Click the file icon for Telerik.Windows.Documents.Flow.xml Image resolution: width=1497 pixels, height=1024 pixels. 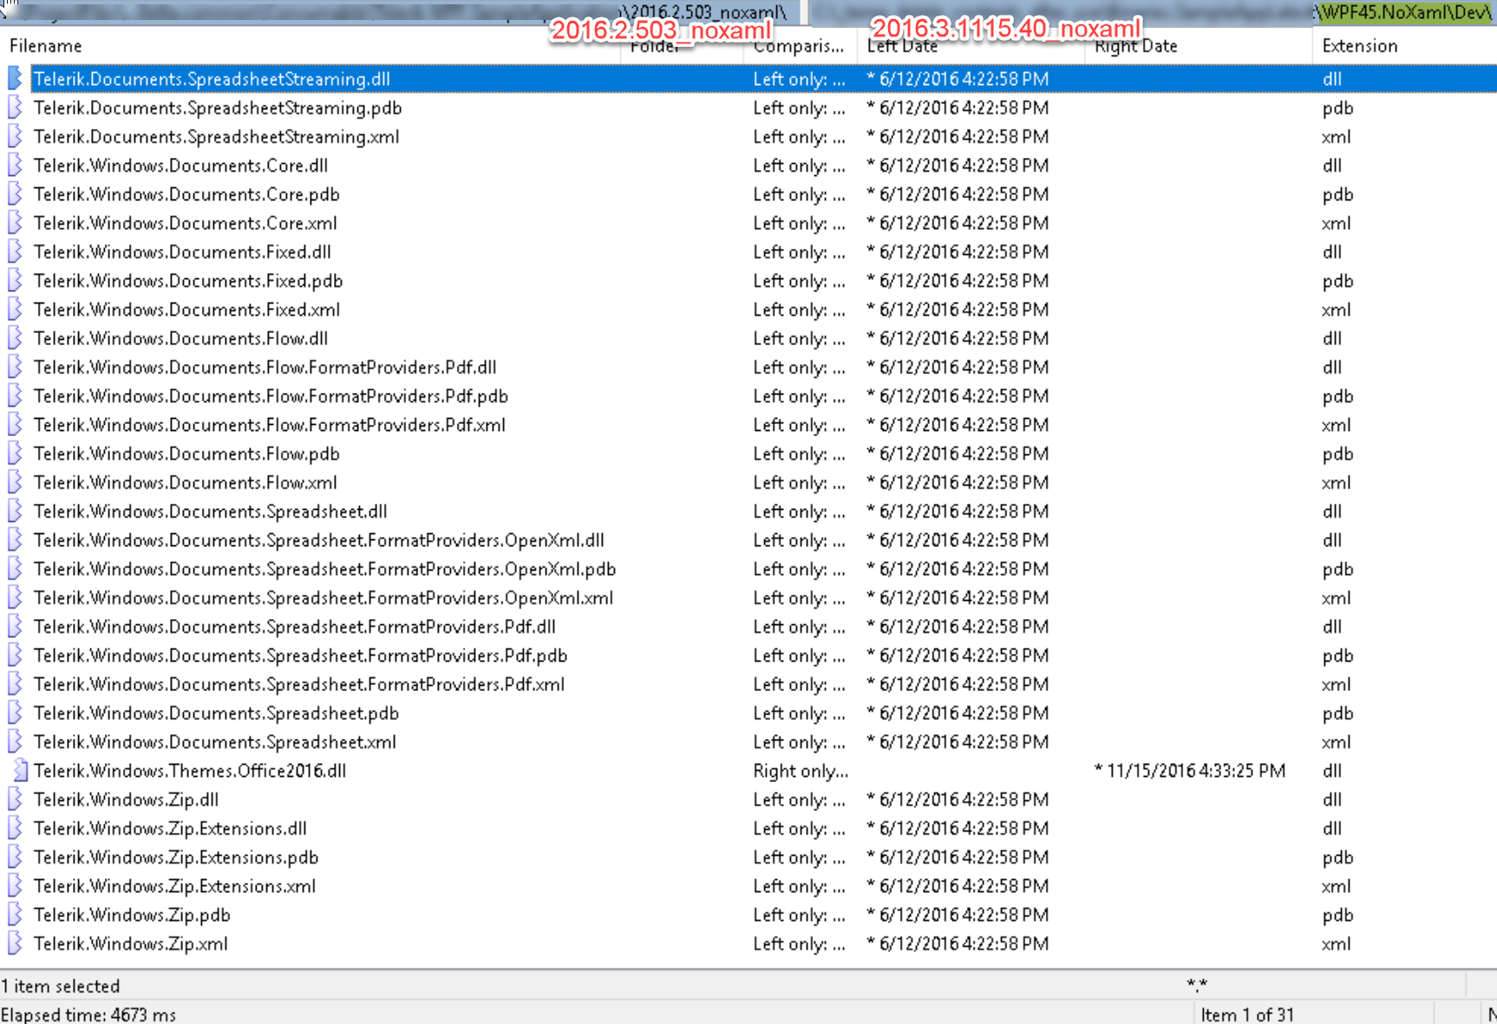click(x=15, y=482)
